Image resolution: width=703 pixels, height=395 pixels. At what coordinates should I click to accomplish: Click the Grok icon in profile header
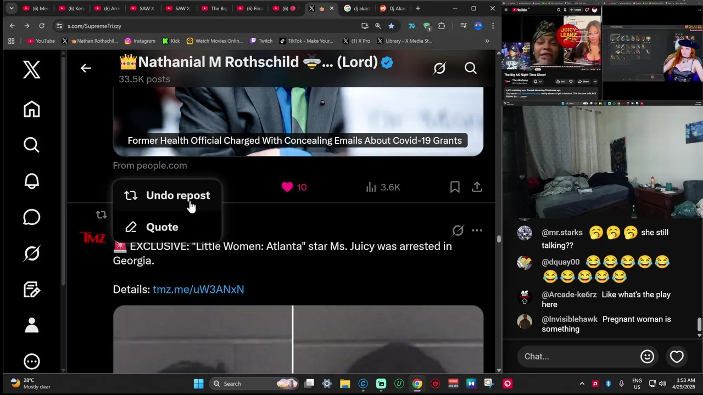click(439, 68)
